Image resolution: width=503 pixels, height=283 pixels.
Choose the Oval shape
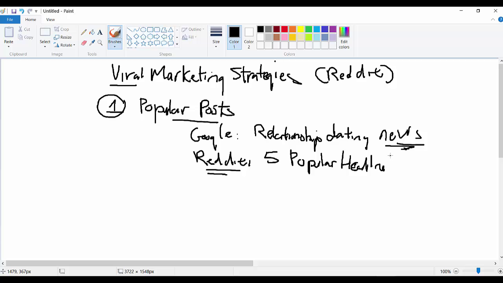143,30
